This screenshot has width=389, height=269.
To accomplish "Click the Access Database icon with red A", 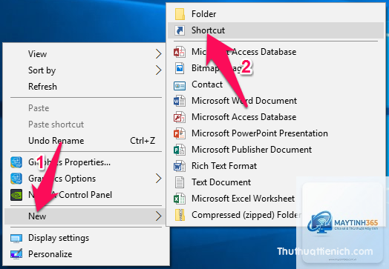I will pos(180,52).
